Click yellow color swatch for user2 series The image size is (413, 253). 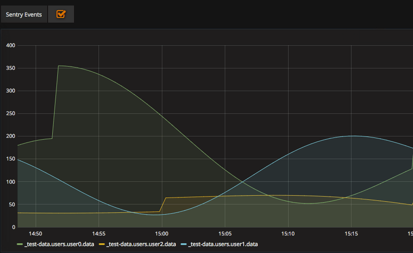(102, 245)
